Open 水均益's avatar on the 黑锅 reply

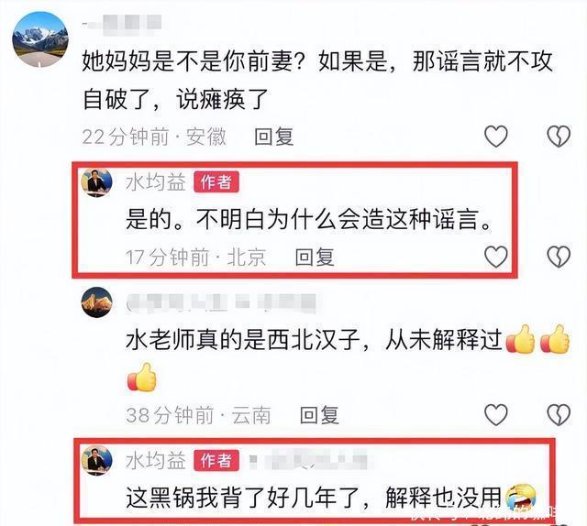click(97, 461)
